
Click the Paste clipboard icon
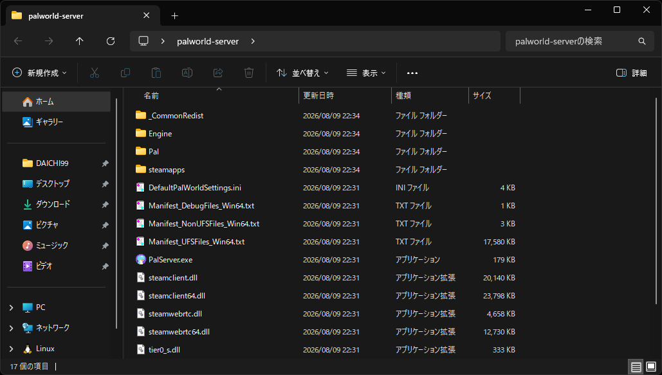[156, 73]
